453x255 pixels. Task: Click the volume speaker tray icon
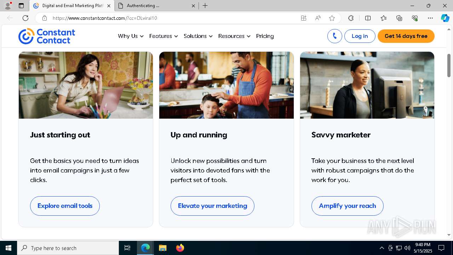pyautogui.click(x=407, y=248)
